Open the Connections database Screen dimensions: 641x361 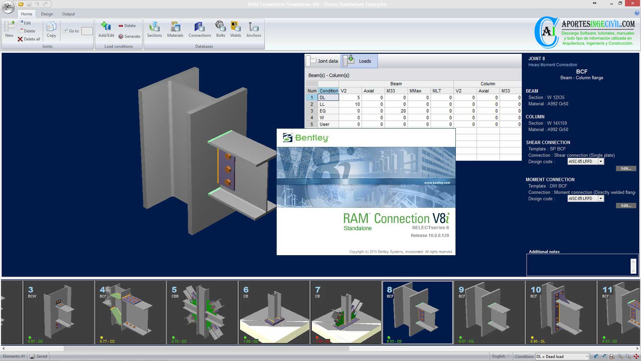click(200, 30)
